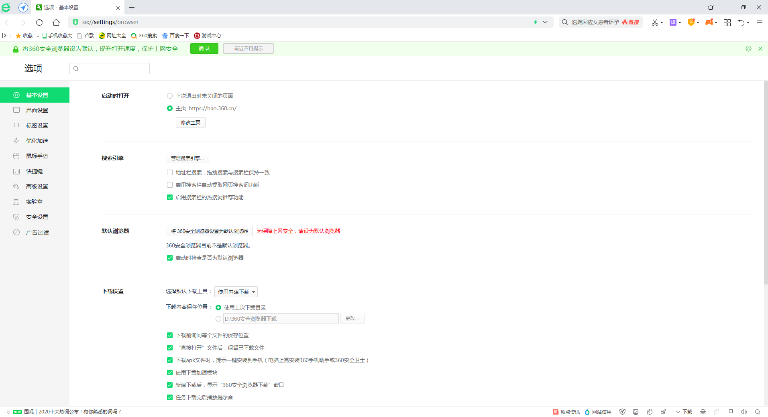The height and width of the screenshot is (417, 768).
Task: Select 上次退出时未关闭的页面 radio option
Action: pos(170,96)
